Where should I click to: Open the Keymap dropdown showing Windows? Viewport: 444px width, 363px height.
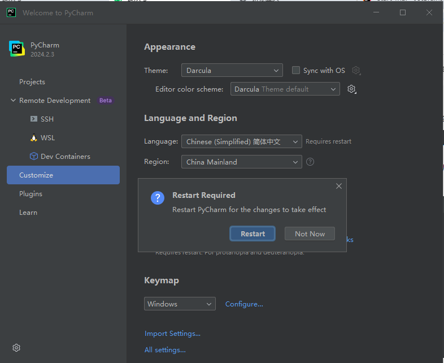tap(180, 304)
